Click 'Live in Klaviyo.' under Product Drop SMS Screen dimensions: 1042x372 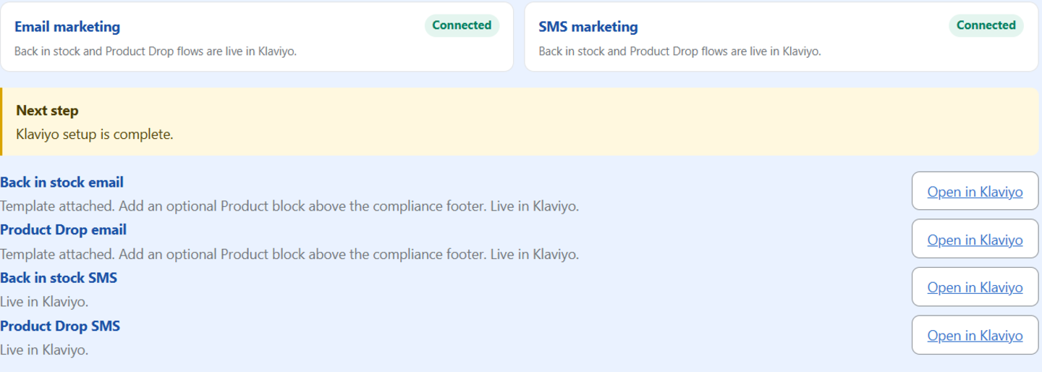[44, 350]
